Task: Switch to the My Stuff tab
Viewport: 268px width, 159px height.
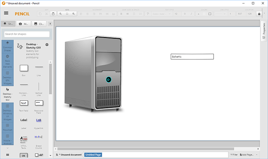Action: (x=24, y=24)
